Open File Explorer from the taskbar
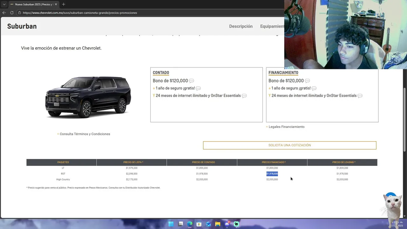 point(217,224)
